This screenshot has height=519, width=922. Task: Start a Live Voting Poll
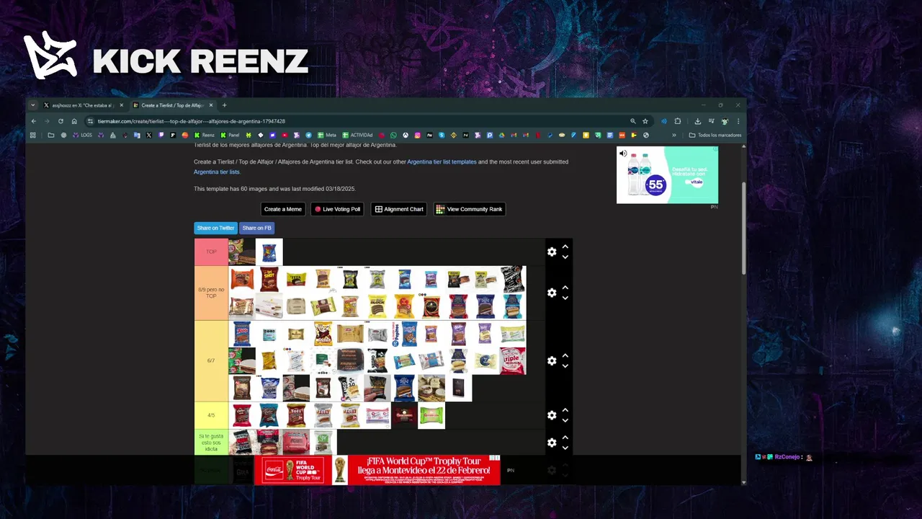(337, 209)
